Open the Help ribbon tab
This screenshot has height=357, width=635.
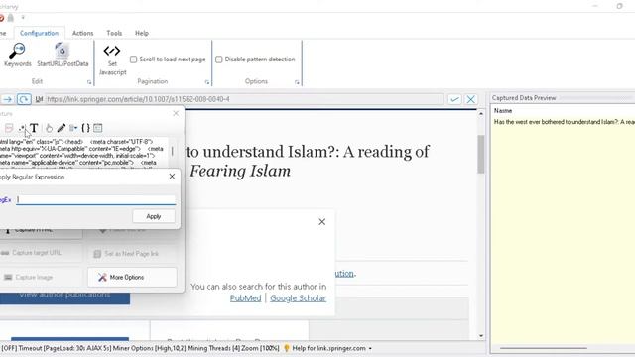click(x=141, y=33)
